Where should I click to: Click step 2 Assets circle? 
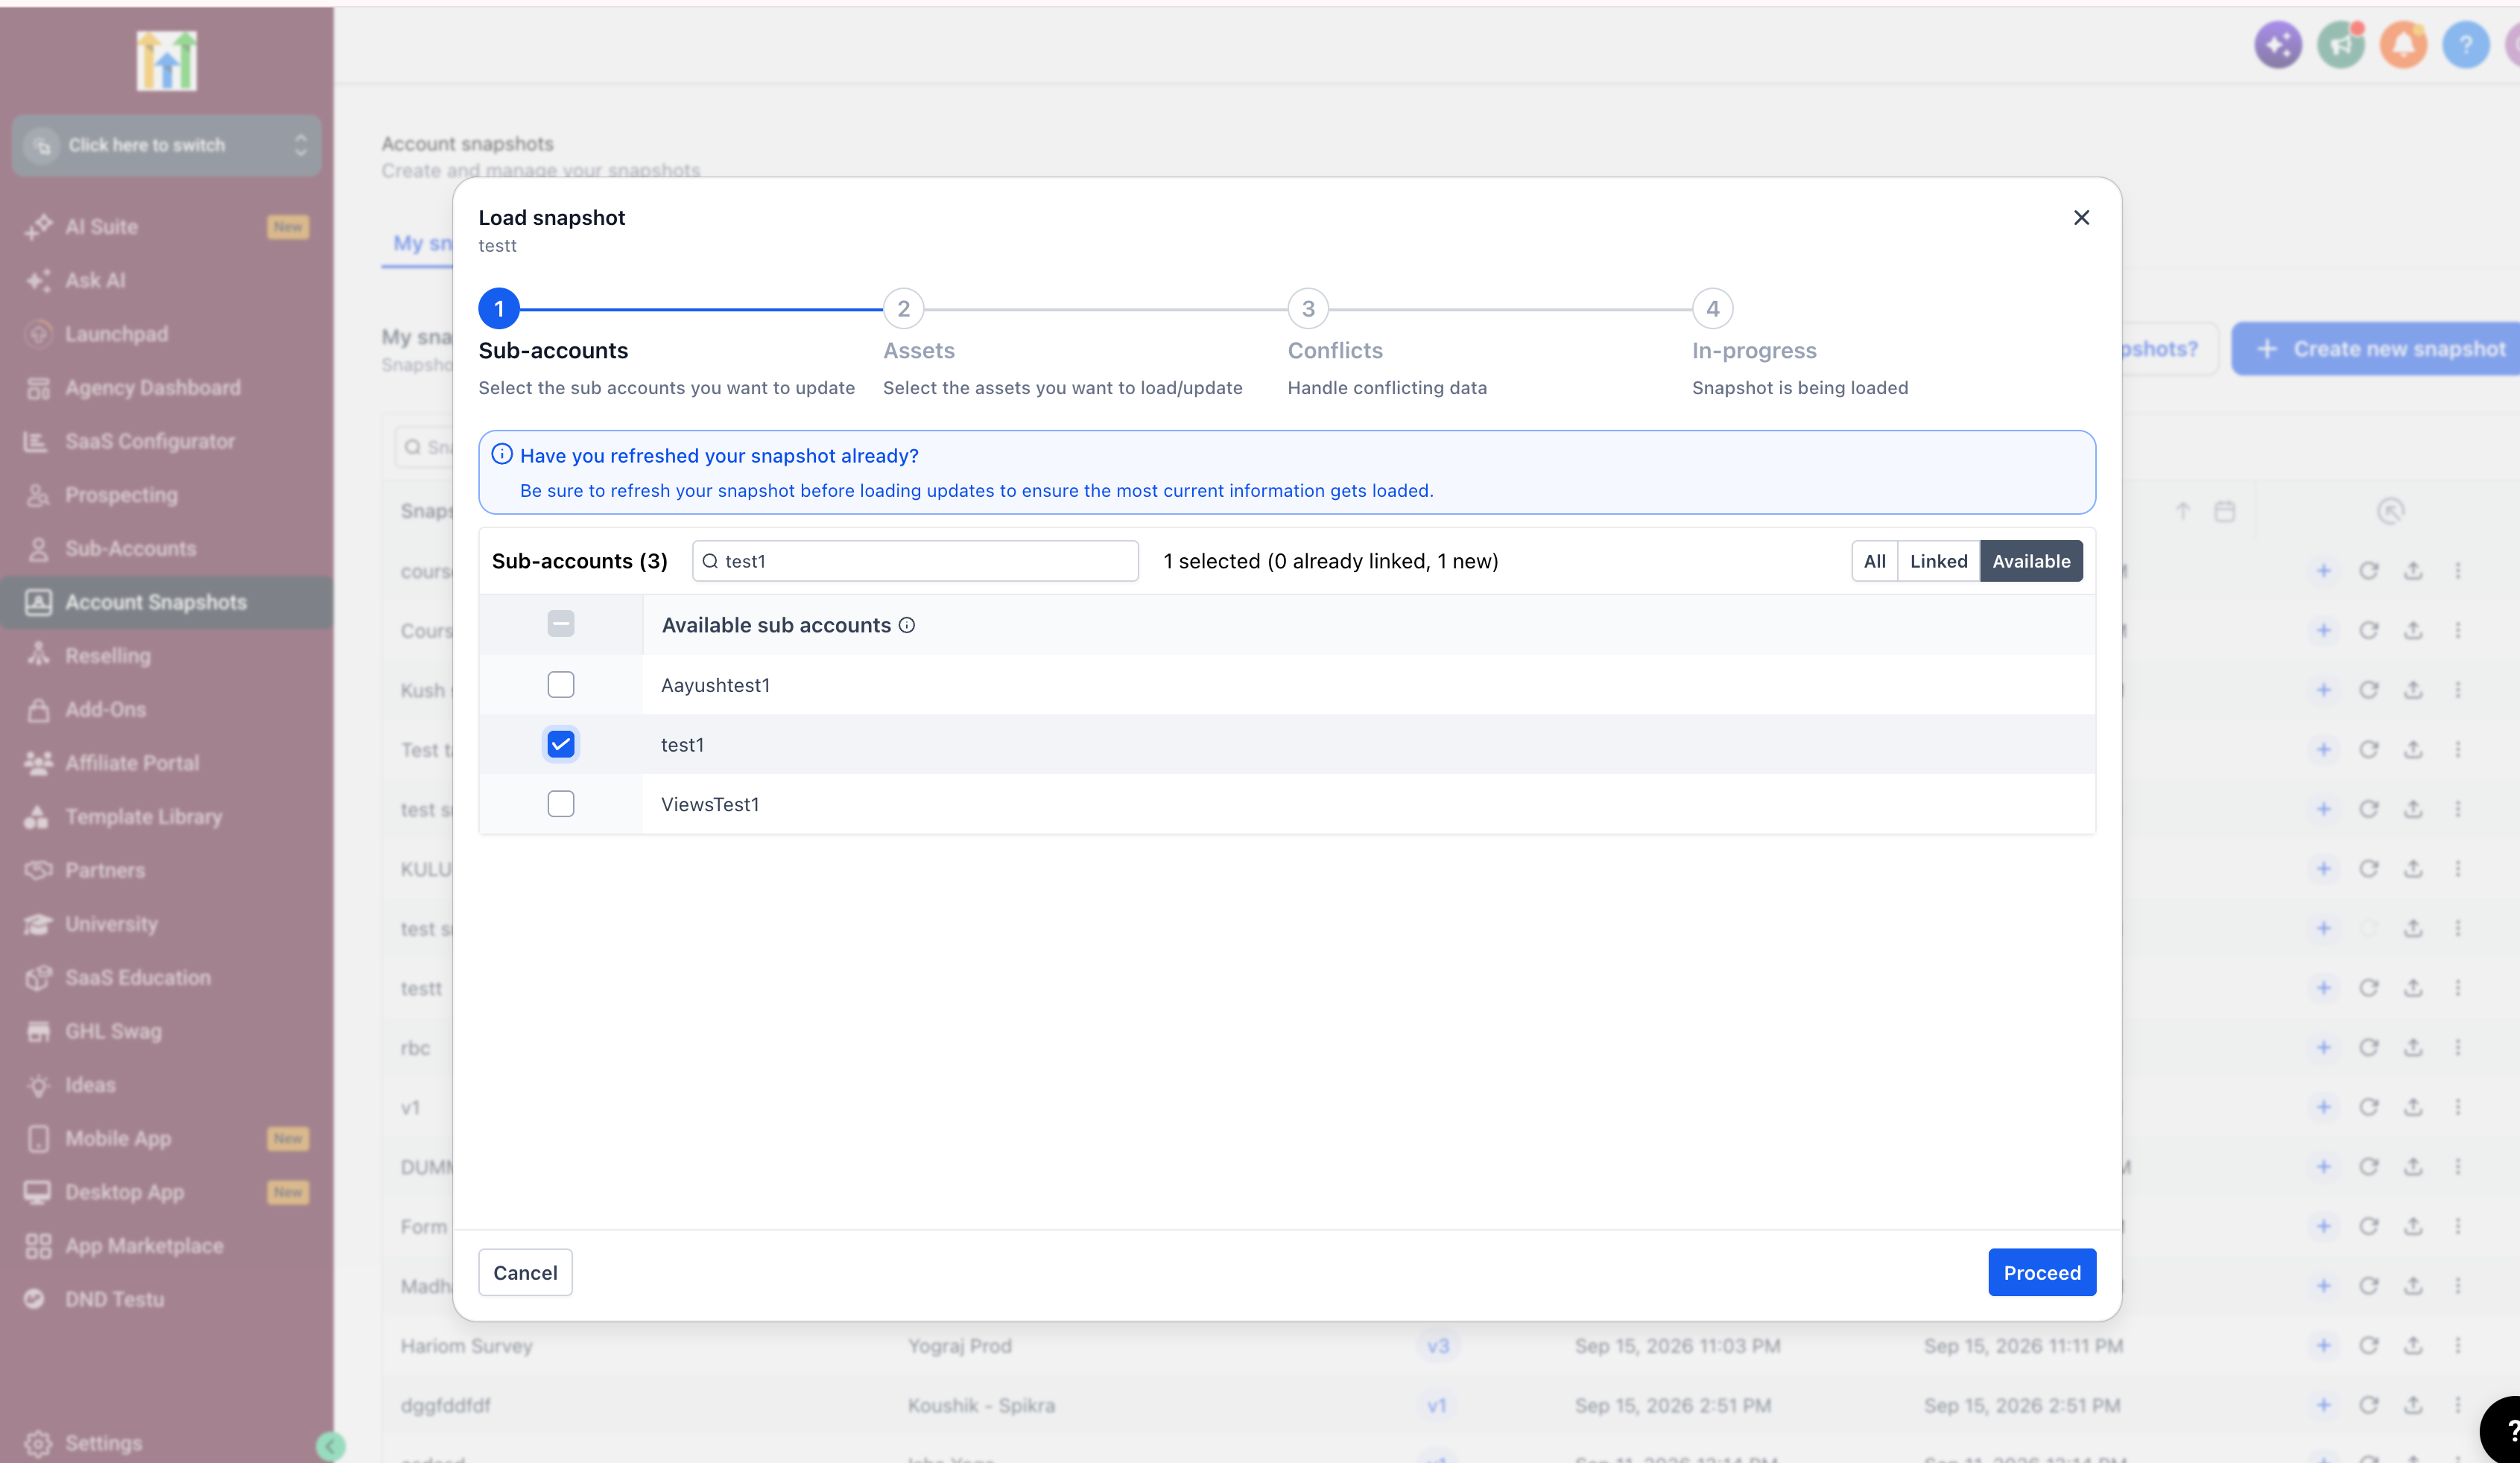pyautogui.click(x=903, y=309)
